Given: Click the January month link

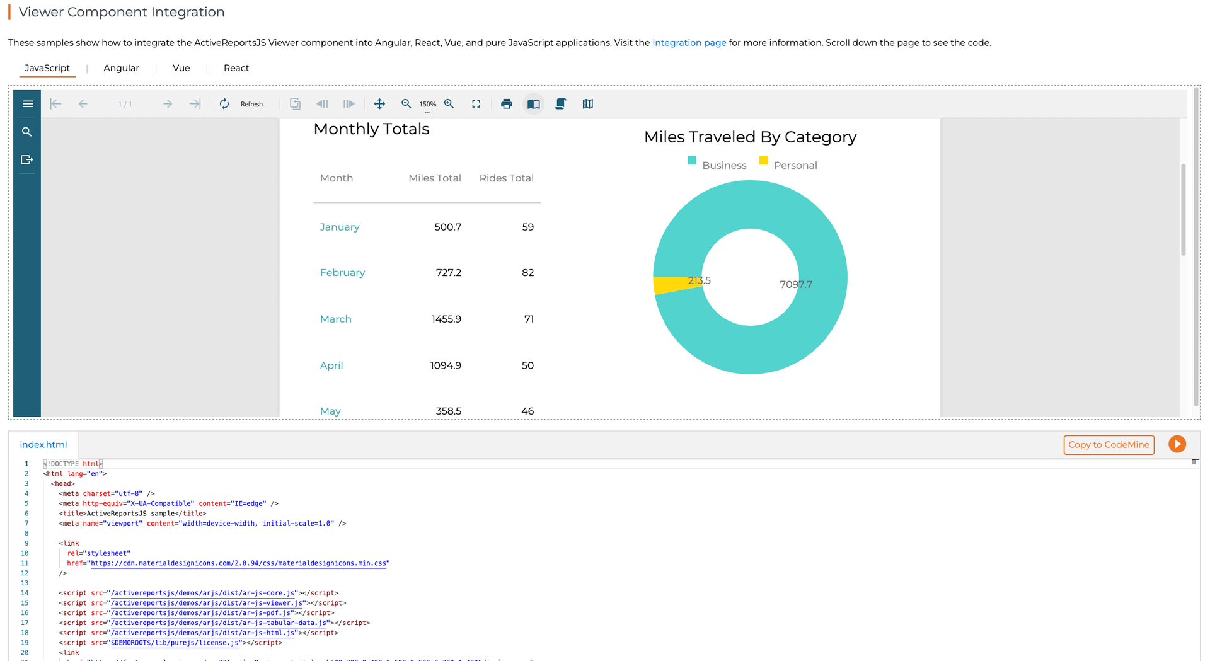Looking at the screenshot, I should pos(340,227).
